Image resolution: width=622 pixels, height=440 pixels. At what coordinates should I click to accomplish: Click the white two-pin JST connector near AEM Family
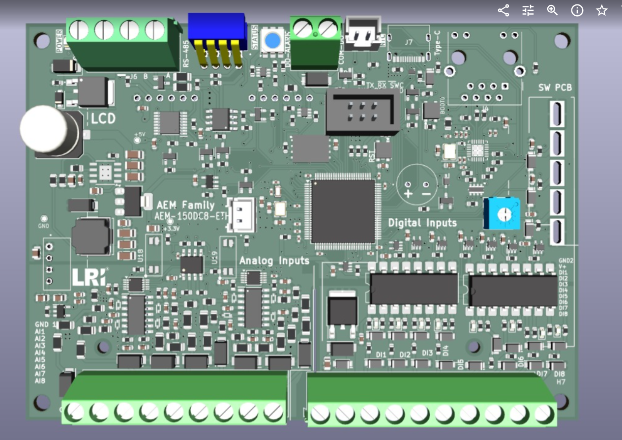click(241, 214)
